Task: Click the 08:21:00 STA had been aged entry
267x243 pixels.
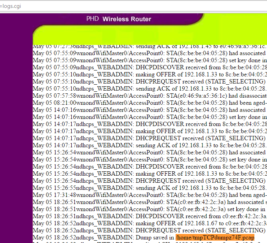Action: [150, 103]
